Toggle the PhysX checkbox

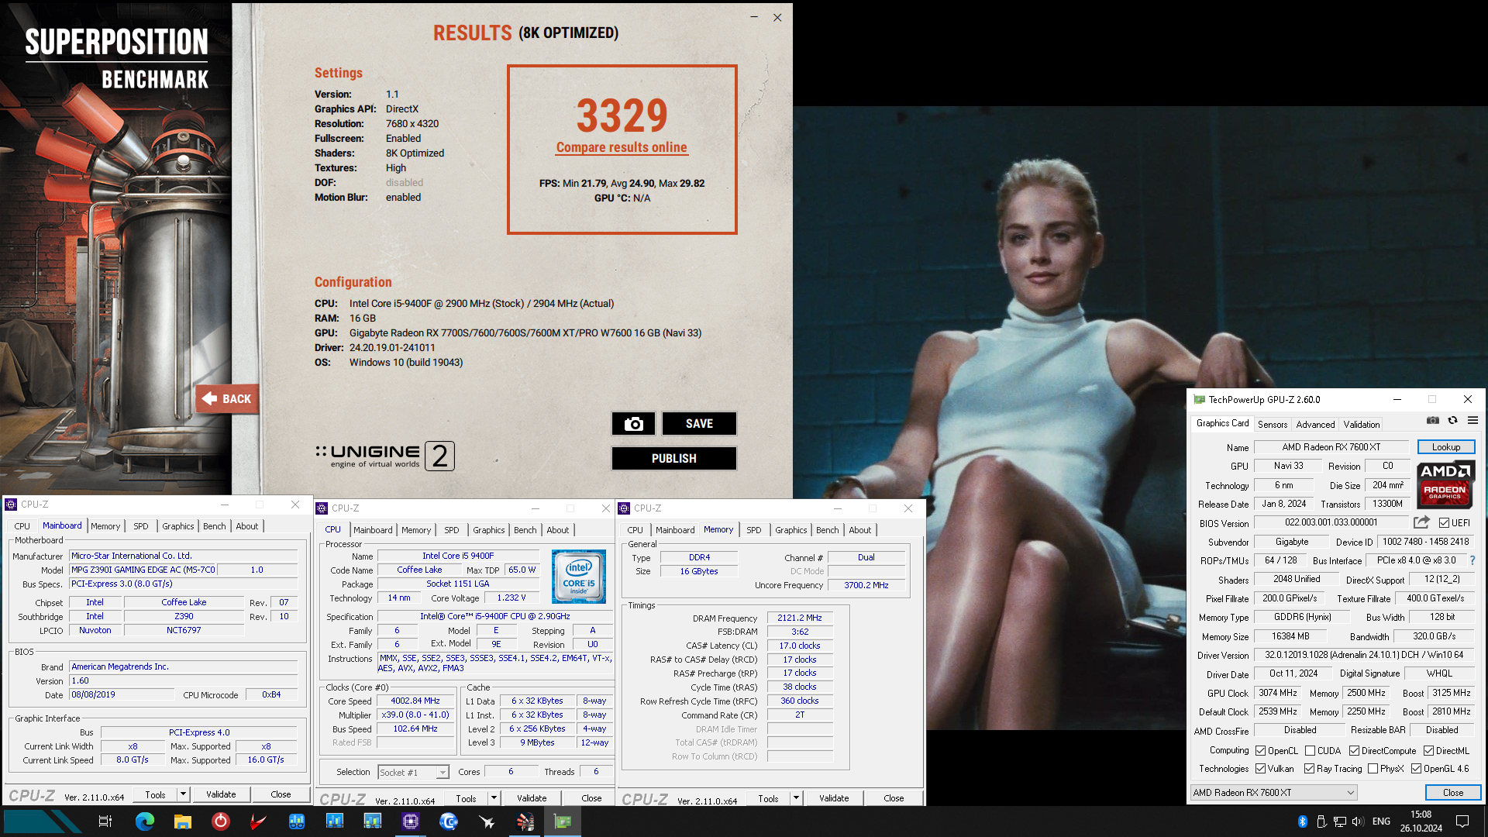pos(1373,769)
